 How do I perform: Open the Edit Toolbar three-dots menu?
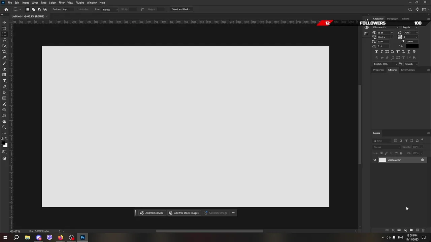tap(4, 133)
